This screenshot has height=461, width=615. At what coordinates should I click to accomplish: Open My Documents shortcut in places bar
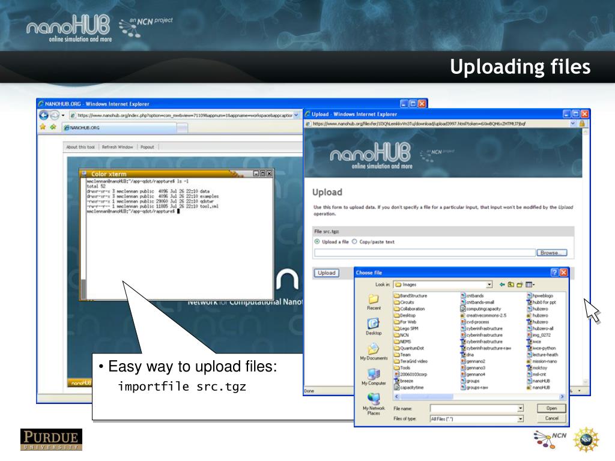tap(374, 352)
